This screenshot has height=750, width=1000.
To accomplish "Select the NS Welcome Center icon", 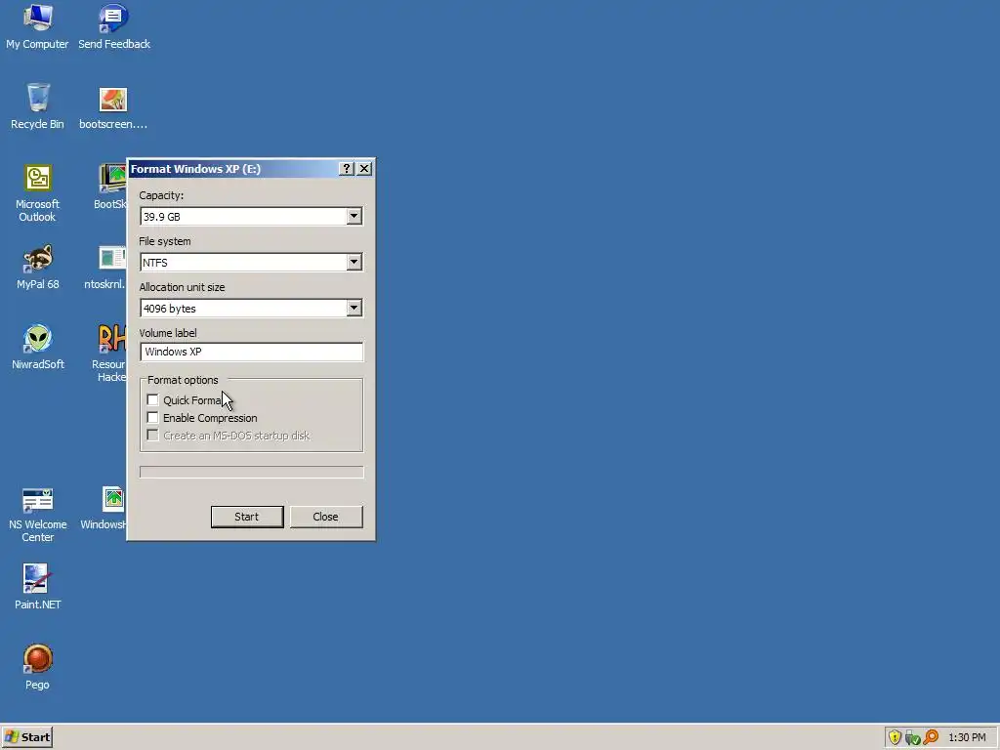I will (38, 514).
